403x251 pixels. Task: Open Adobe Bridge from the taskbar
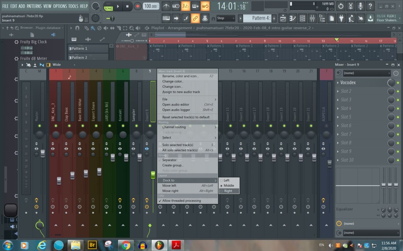click(x=92, y=245)
